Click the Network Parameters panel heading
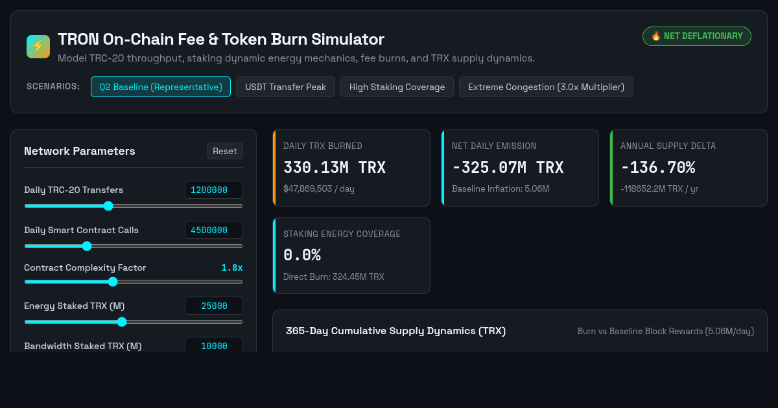The width and height of the screenshot is (778, 408). coord(80,151)
